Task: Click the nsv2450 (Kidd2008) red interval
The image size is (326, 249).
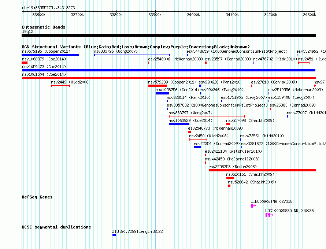Action: 198,140
